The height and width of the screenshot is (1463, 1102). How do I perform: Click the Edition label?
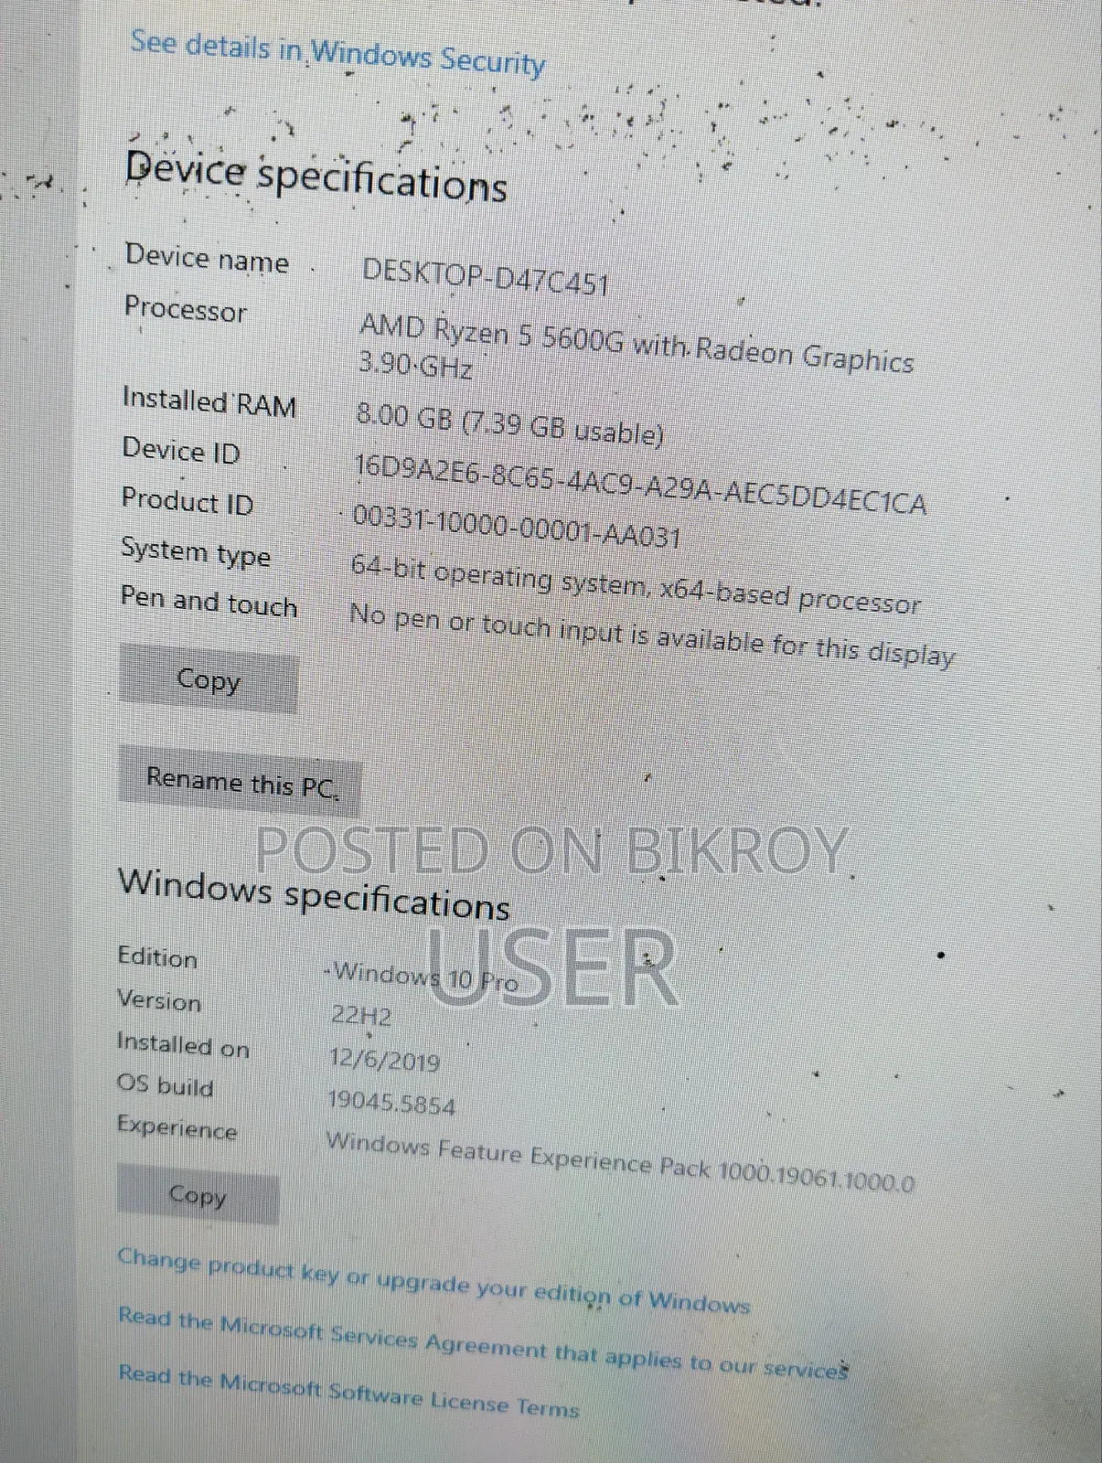point(157,956)
